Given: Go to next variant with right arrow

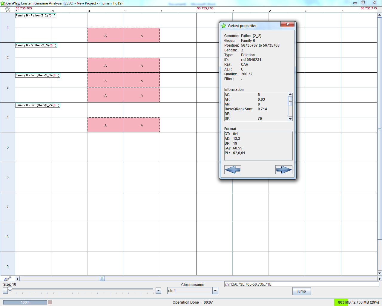Looking at the screenshot, I should [284, 170].
